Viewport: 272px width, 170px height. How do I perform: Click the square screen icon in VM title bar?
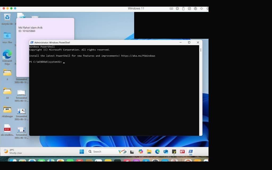coord(177,8)
